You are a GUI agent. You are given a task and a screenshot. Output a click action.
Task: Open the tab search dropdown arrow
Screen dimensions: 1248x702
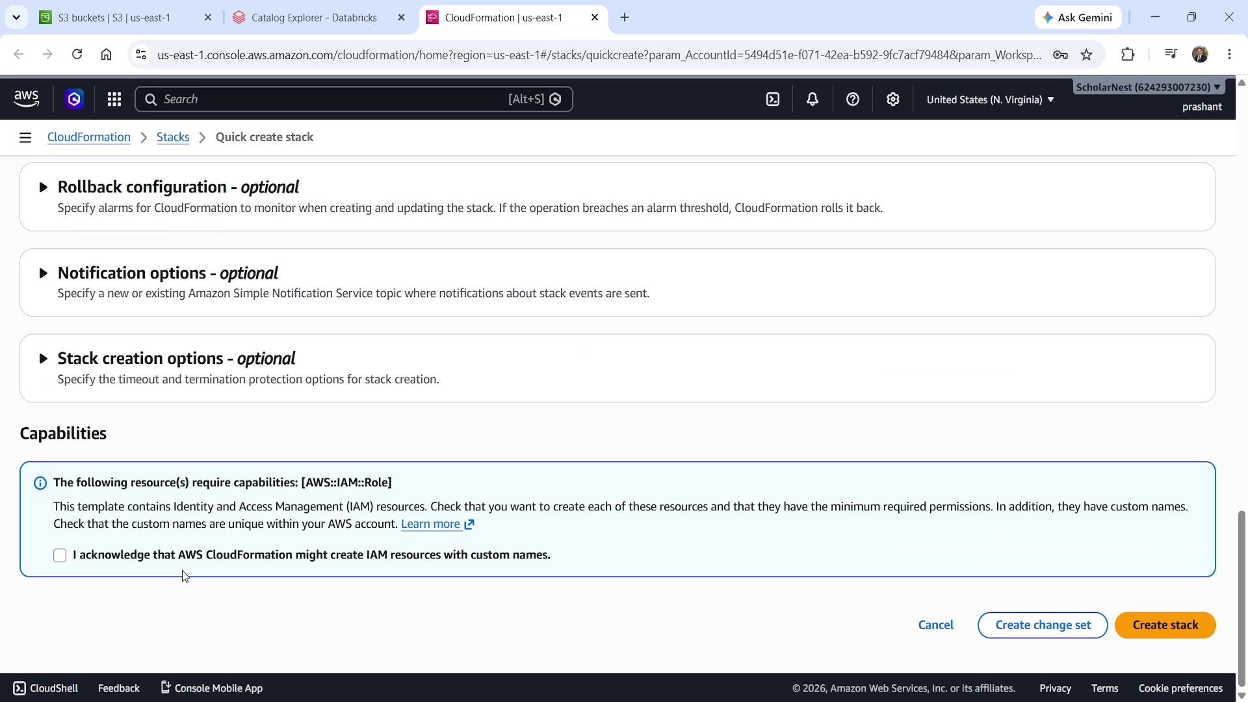pyautogui.click(x=16, y=18)
